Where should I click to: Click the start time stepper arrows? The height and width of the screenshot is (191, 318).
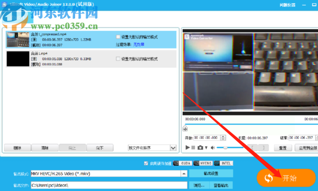click(223, 137)
